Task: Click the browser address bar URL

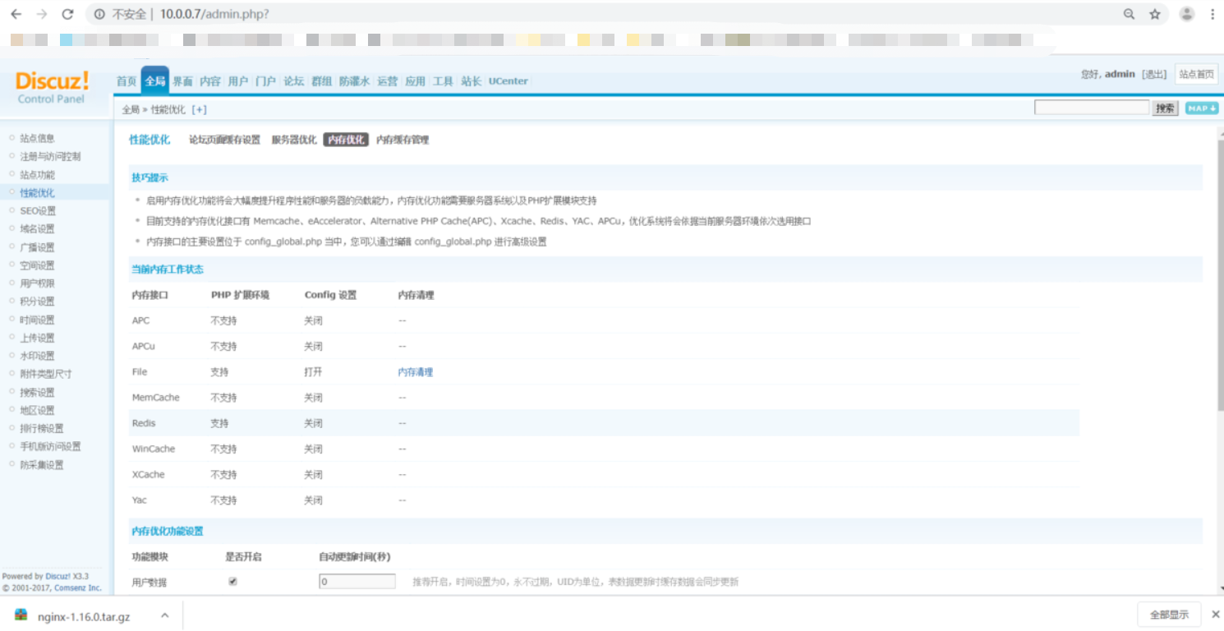Action: pos(214,14)
